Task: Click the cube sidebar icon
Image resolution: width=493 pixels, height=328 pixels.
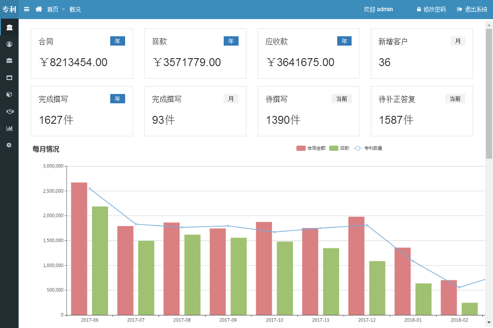Action: pyautogui.click(x=9, y=94)
